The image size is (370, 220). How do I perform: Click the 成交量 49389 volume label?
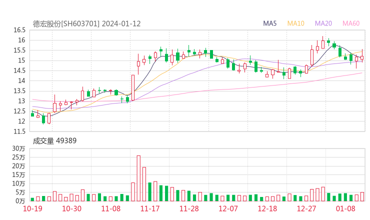tap(54, 141)
